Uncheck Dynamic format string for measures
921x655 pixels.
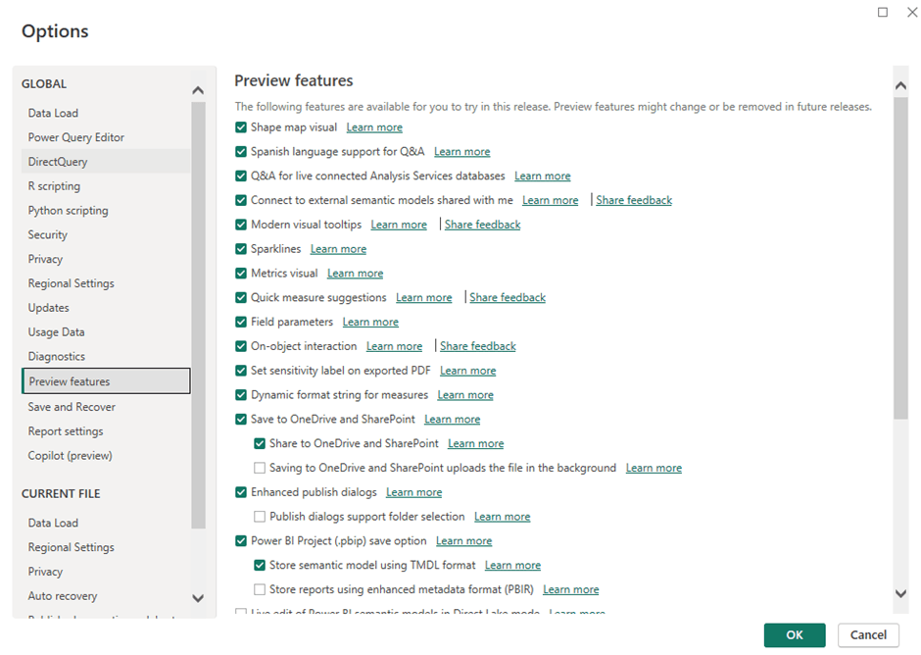pos(241,395)
